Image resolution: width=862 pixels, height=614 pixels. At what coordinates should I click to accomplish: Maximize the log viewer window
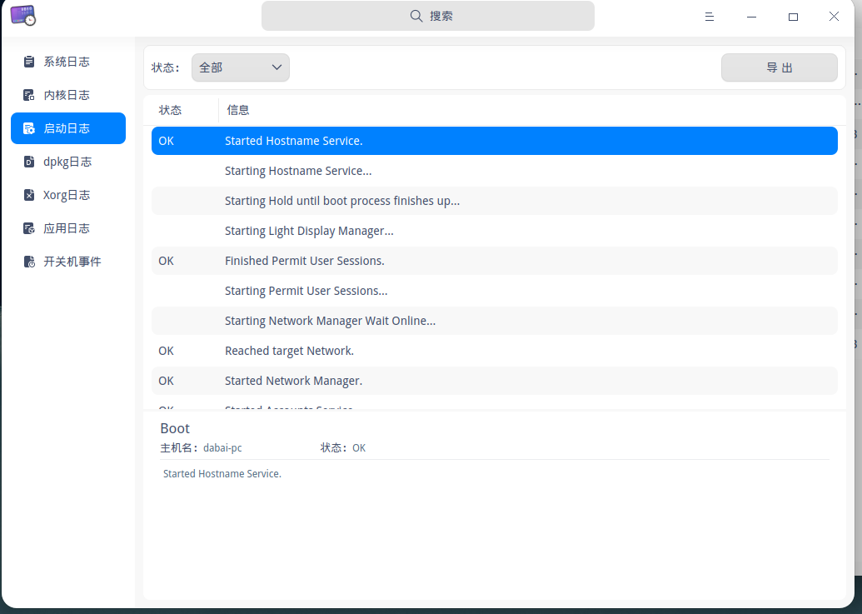click(x=793, y=17)
